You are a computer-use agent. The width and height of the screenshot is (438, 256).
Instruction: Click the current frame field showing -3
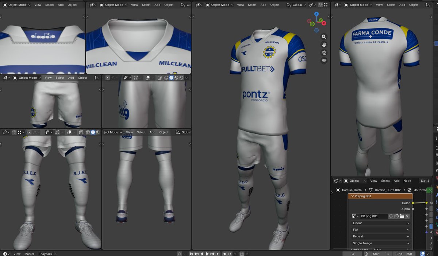pyautogui.click(x=352, y=254)
